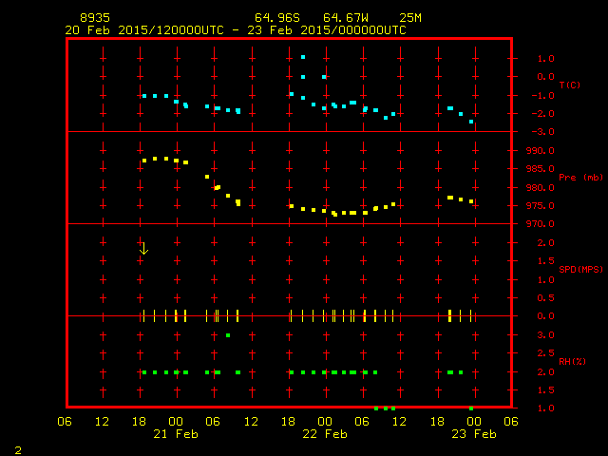Click the page number 2 below the chart
Image resolution: width=608 pixels, height=456 pixels.
pos(18,450)
